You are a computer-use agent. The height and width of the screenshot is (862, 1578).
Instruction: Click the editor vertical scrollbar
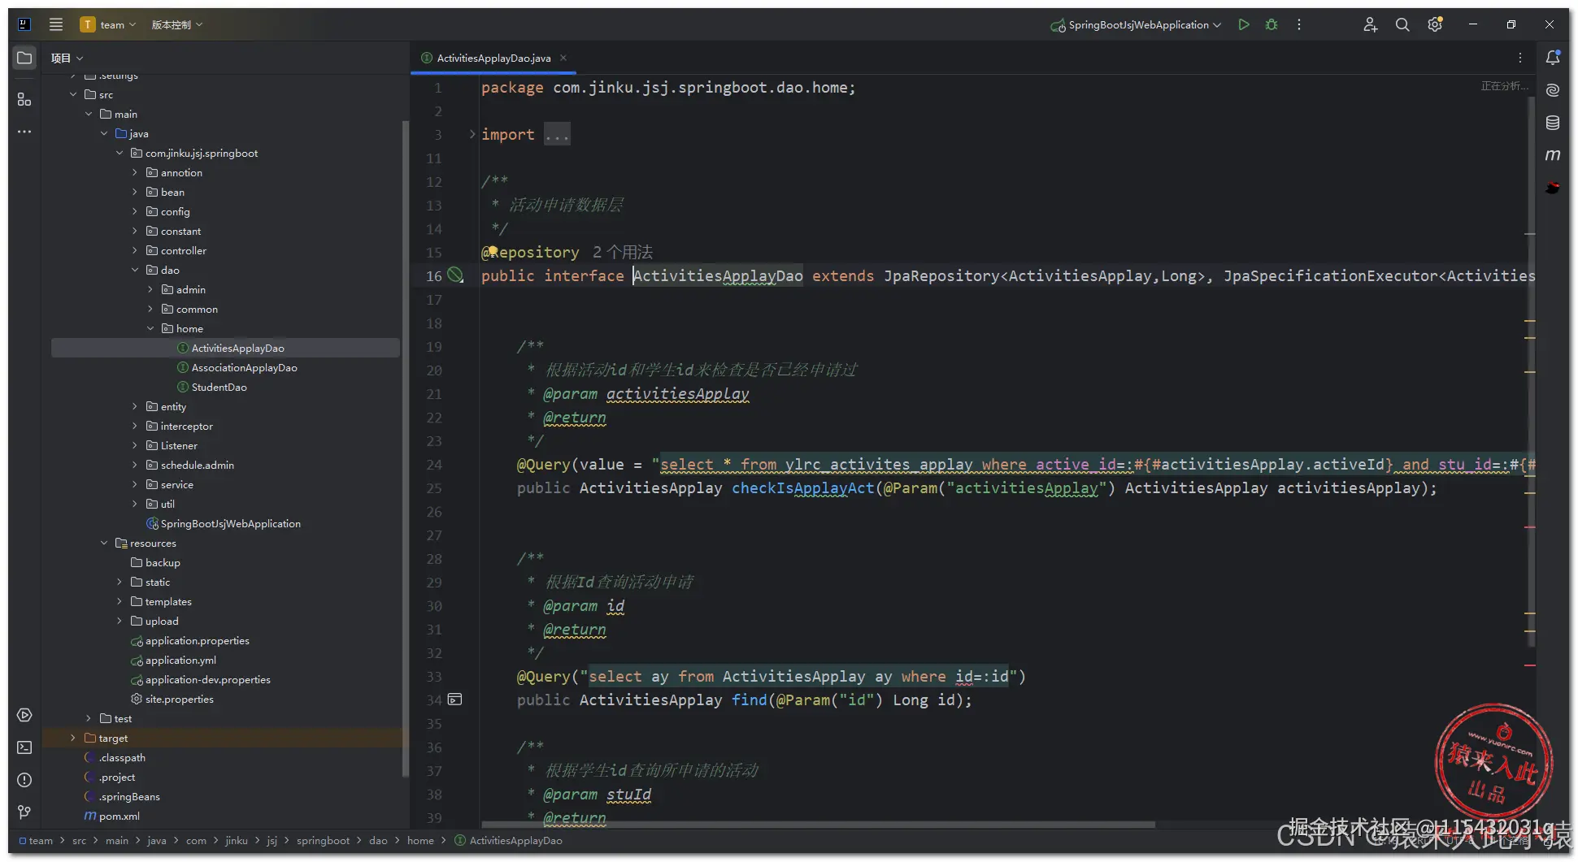pyautogui.click(x=1531, y=371)
